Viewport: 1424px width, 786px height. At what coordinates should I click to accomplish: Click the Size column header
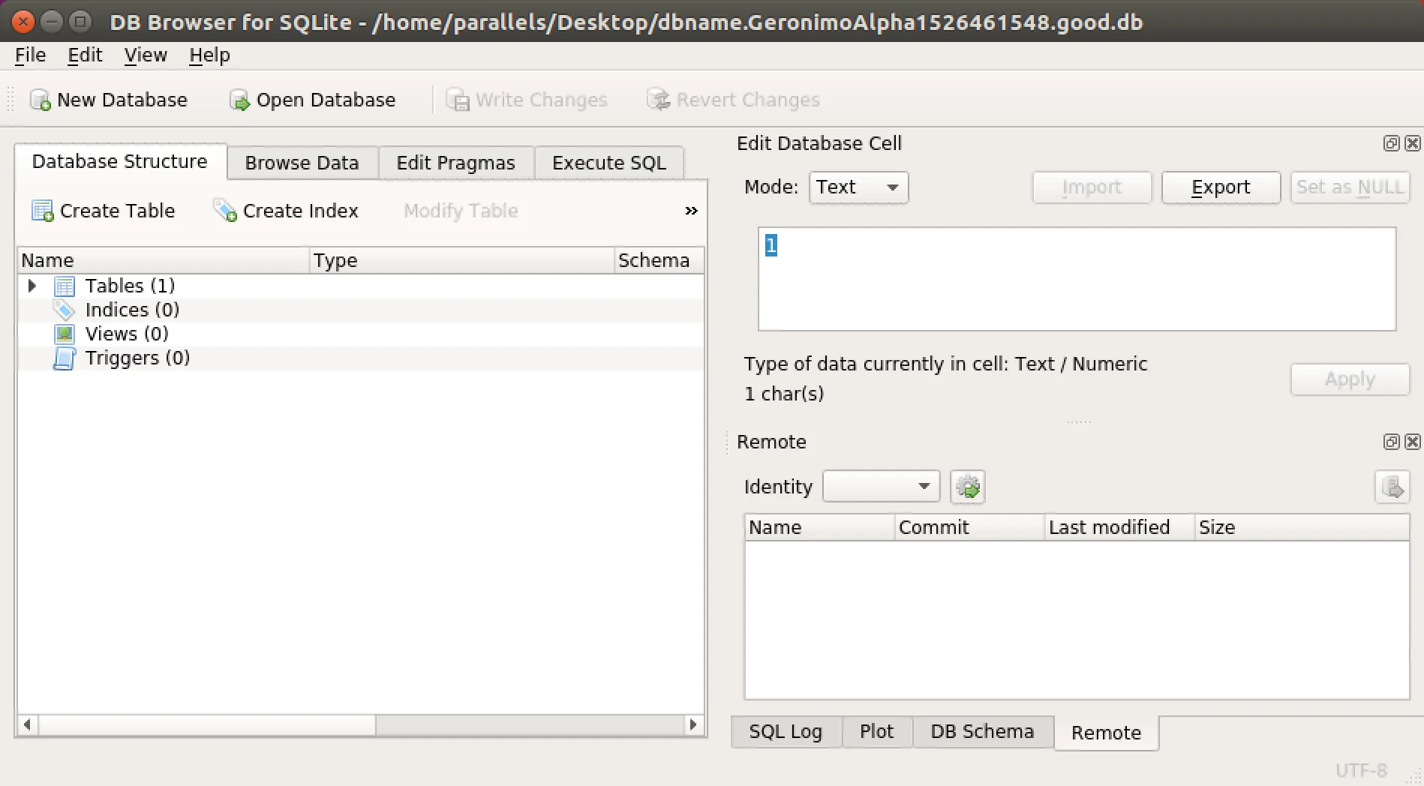tap(1302, 527)
